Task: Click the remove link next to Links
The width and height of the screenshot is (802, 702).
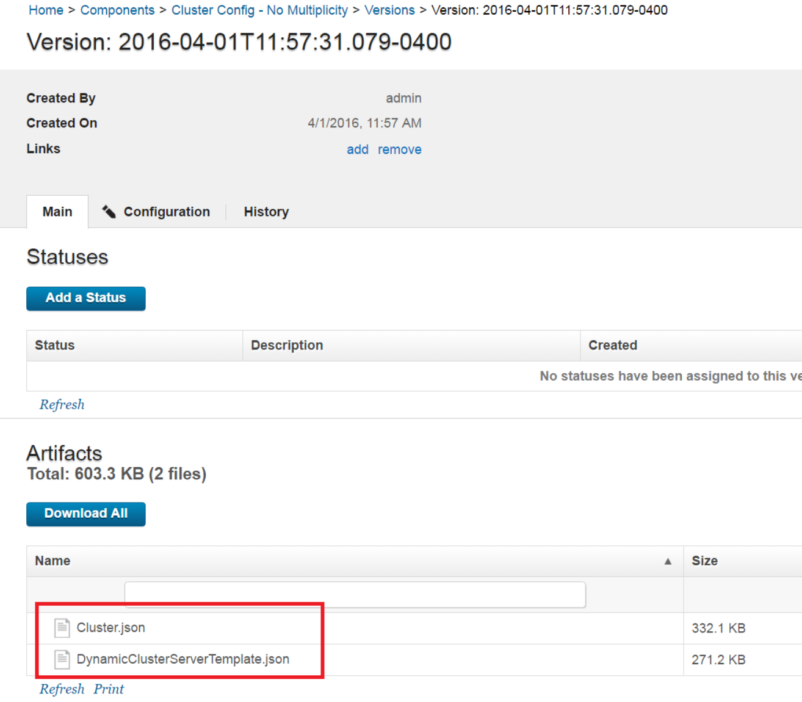Action: (x=400, y=149)
